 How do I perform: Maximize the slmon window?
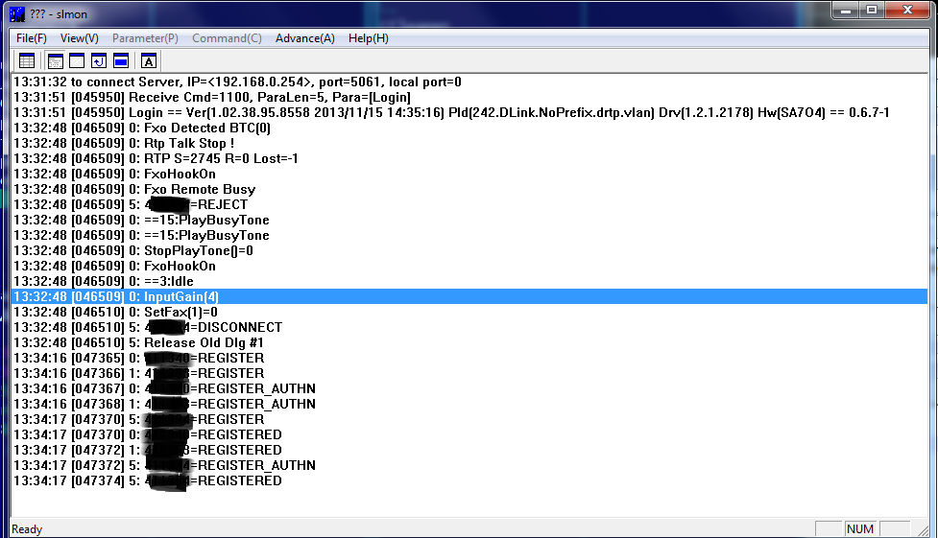[872, 11]
